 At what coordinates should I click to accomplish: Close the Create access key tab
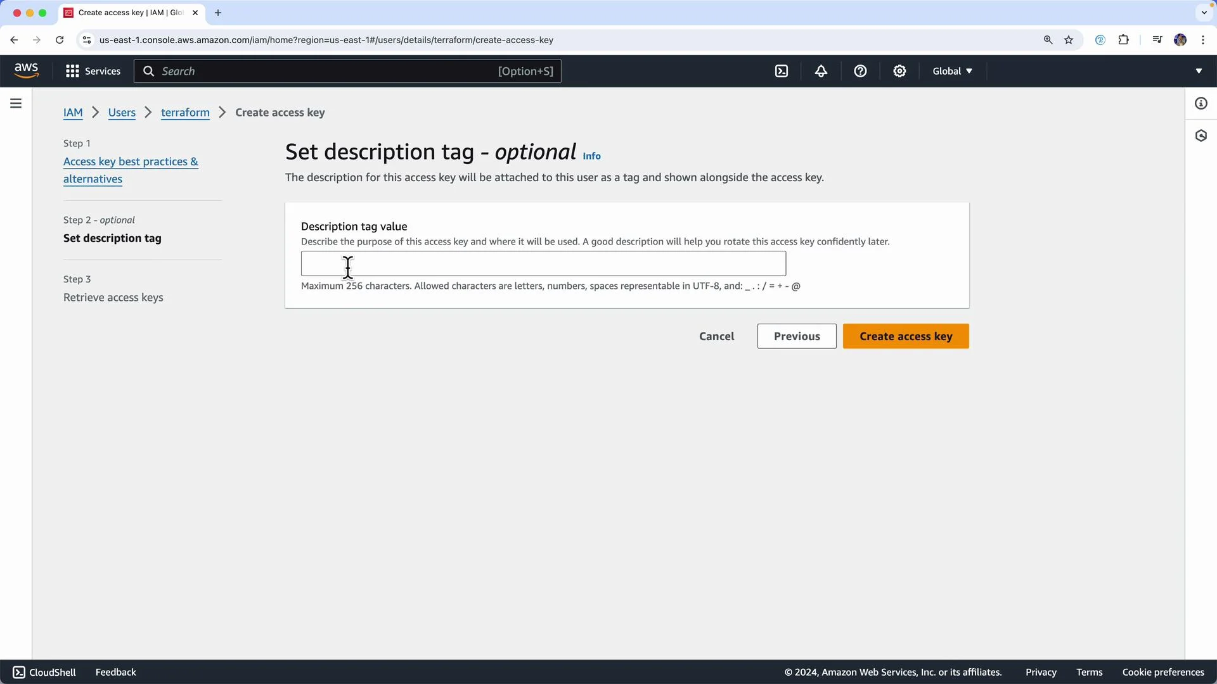195,13
